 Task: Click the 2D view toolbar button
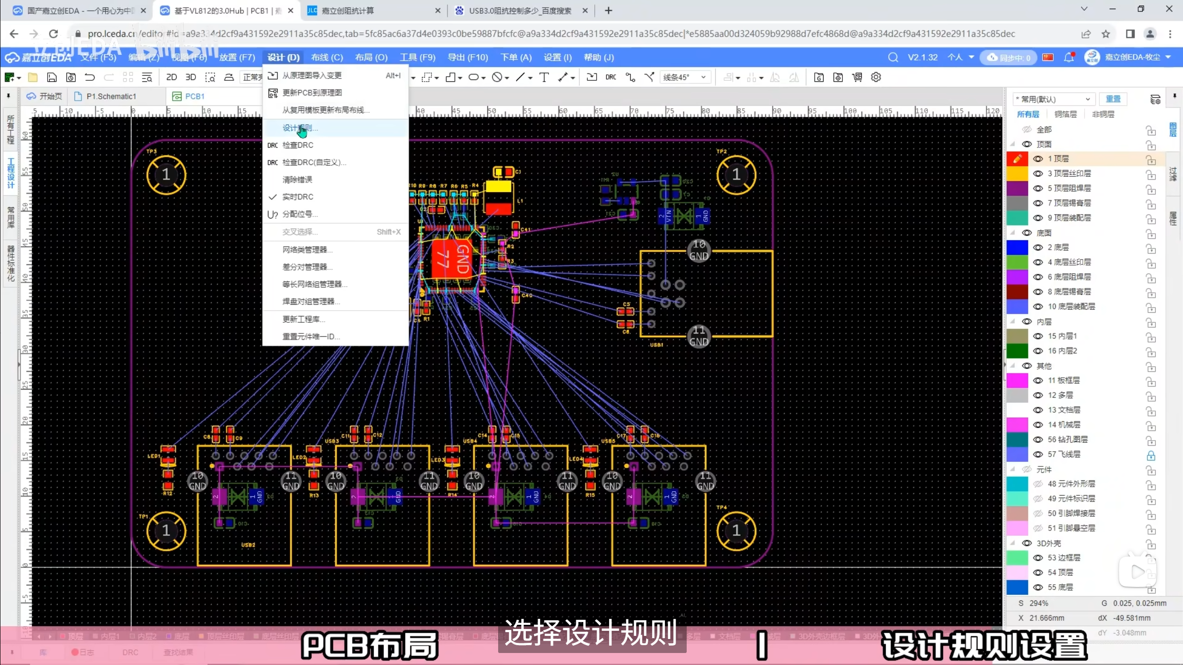point(171,77)
